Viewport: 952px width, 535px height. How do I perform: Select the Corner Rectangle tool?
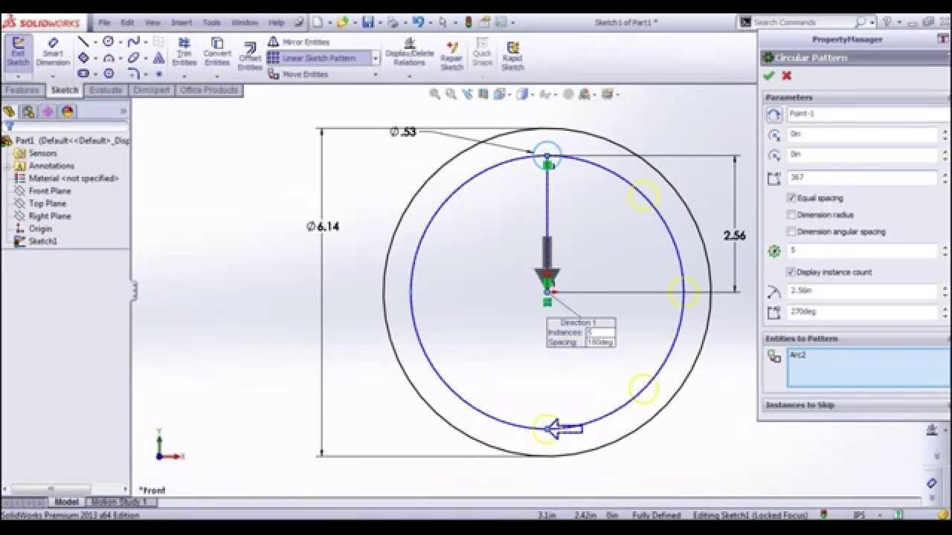pos(83,58)
